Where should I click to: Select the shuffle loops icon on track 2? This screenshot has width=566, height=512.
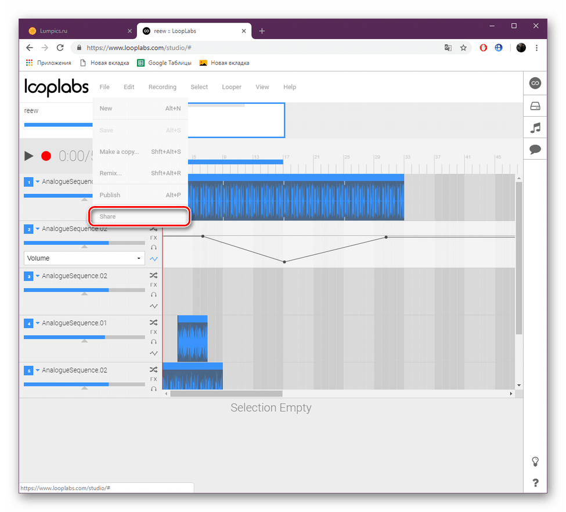(x=153, y=229)
